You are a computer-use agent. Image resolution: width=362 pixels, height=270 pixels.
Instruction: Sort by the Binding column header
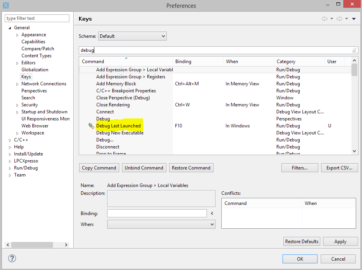point(198,62)
